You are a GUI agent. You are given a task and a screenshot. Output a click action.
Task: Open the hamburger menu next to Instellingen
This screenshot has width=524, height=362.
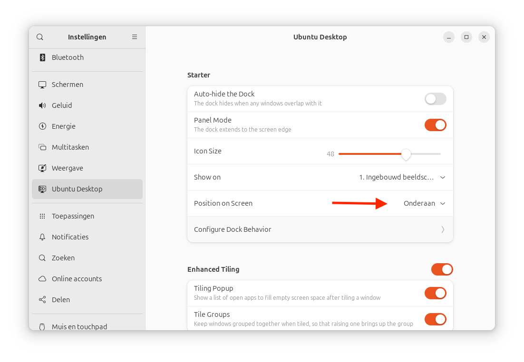[x=135, y=37]
